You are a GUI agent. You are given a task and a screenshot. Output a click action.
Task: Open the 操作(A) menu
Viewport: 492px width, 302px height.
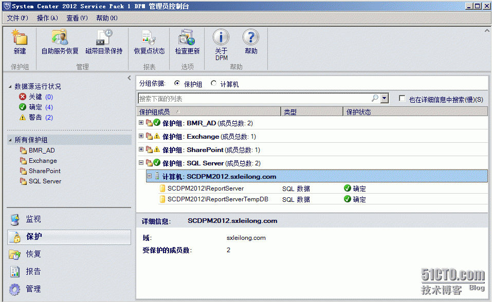point(47,18)
